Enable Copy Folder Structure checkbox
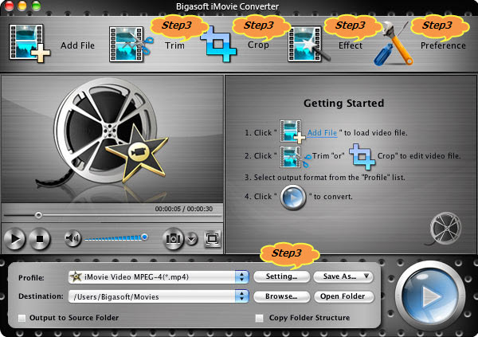Screen dimensions: 478x337 point(259,318)
